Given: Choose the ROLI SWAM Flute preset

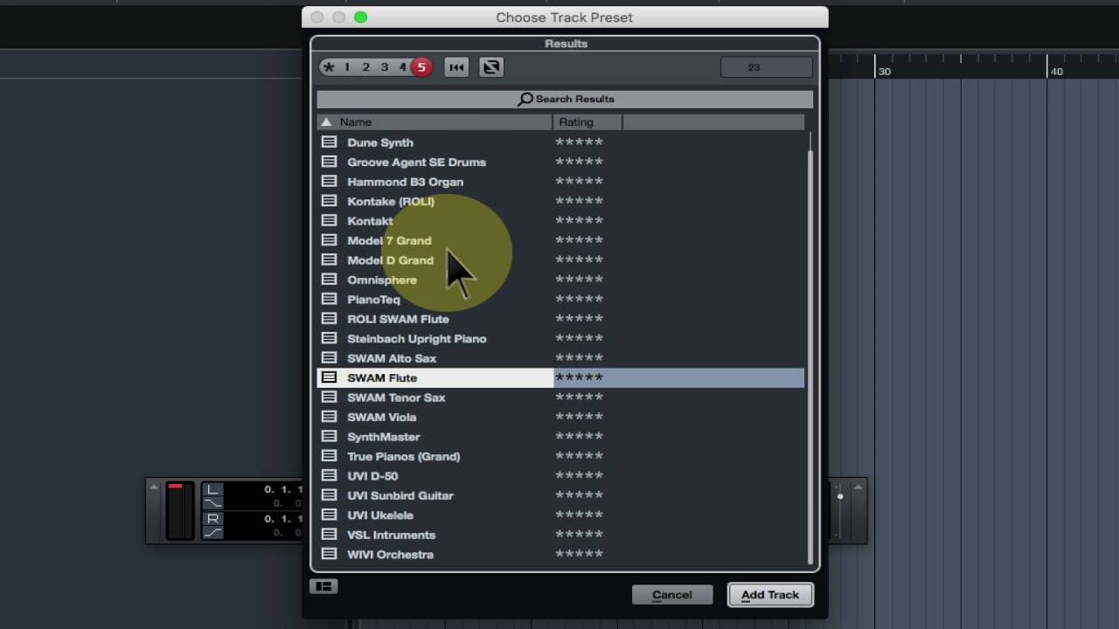Looking at the screenshot, I should [x=398, y=319].
